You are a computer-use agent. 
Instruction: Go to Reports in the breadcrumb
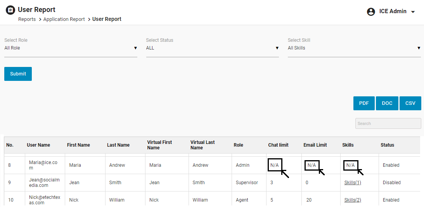(27, 19)
